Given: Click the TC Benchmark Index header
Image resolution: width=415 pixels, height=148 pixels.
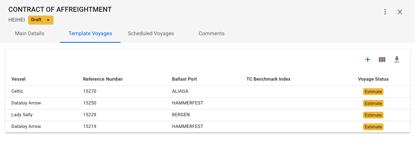Looking at the screenshot, I should [x=268, y=79].
